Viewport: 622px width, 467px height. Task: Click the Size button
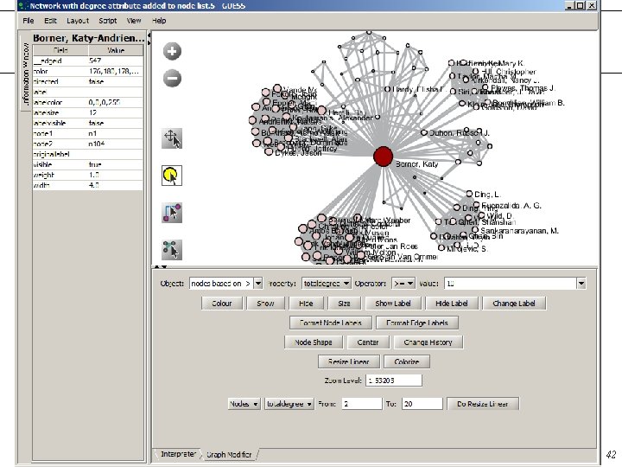click(x=344, y=304)
